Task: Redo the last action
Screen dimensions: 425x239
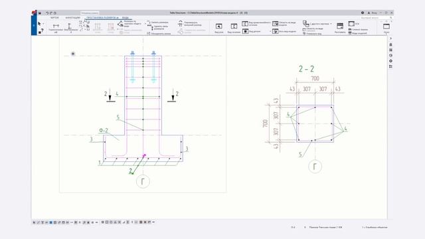Action: coord(50,13)
